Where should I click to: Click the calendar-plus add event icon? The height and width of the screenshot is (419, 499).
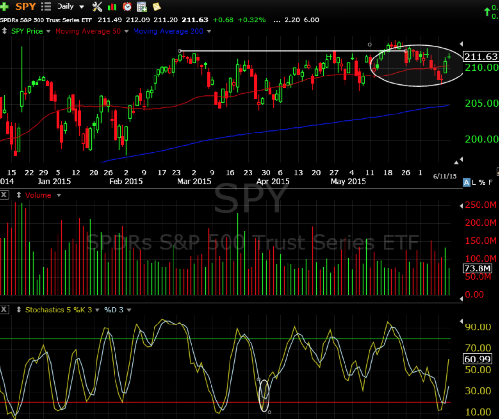click(142, 7)
